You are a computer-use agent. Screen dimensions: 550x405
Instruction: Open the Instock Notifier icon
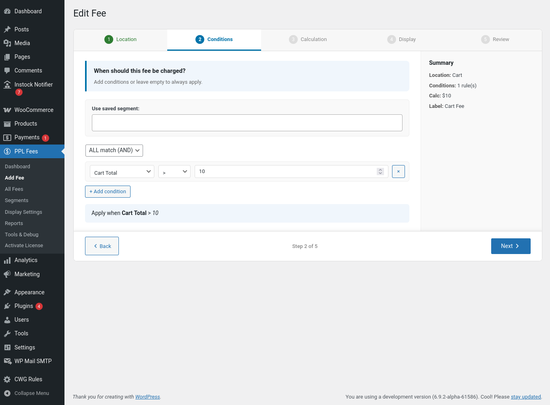[7, 85]
